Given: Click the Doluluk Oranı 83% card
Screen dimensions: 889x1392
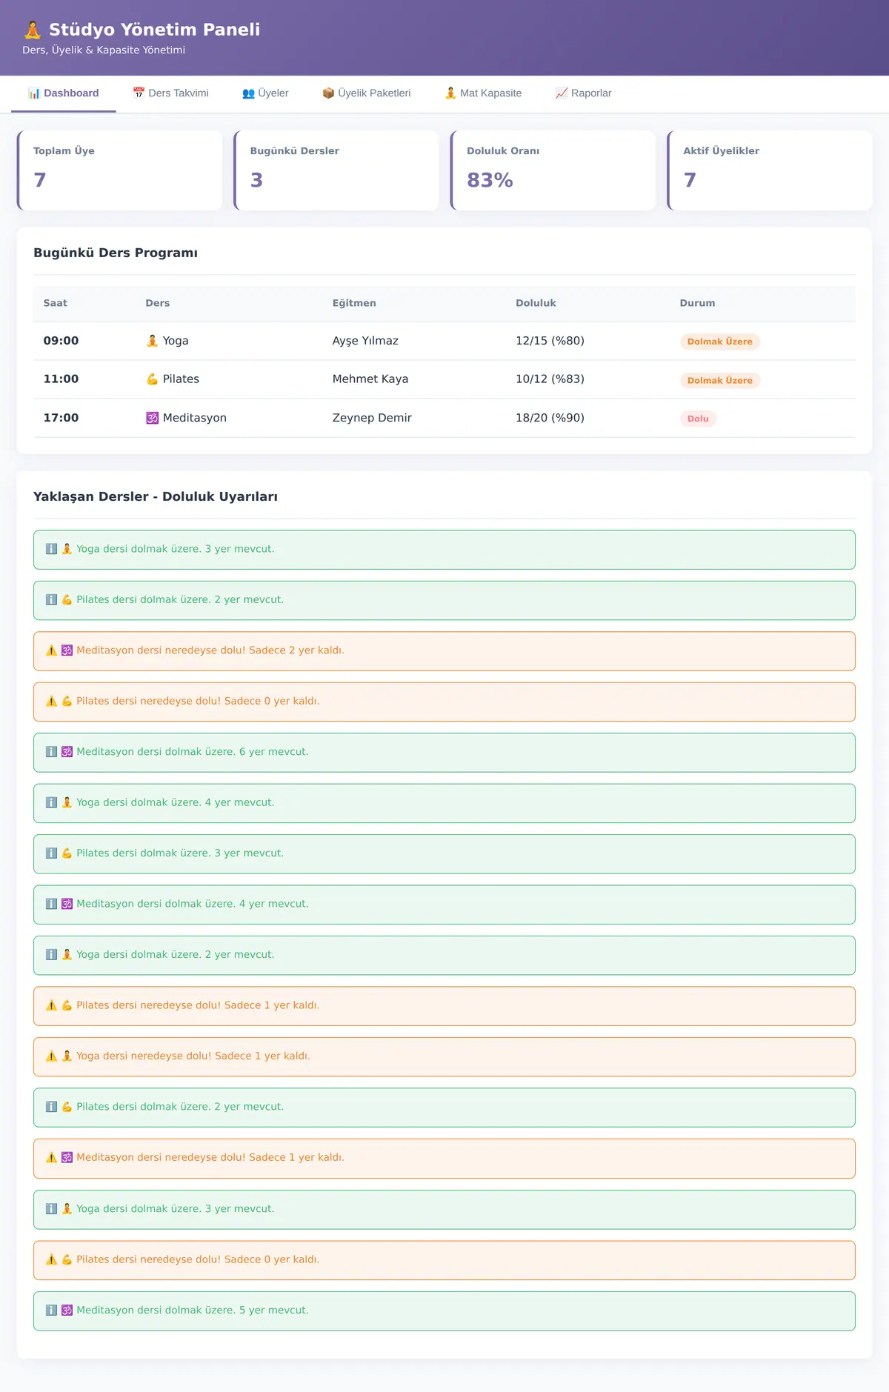Looking at the screenshot, I should pos(553,170).
